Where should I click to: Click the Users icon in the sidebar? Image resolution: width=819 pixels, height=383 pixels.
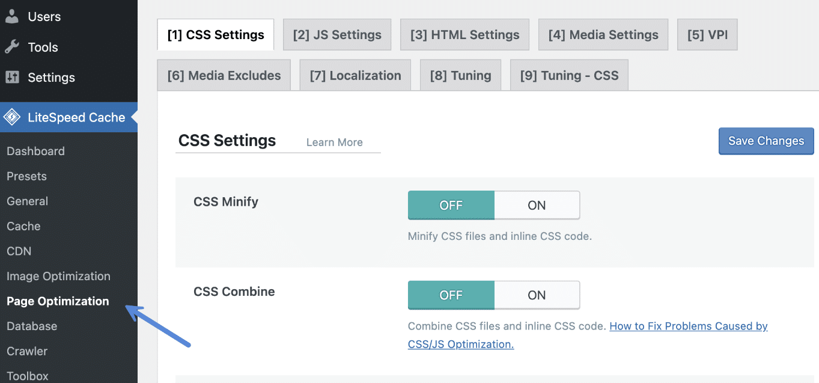pos(13,17)
